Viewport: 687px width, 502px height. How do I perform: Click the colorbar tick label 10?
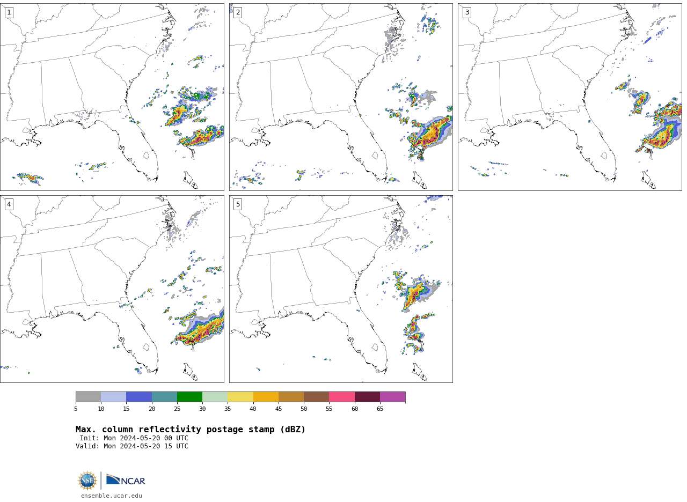[101, 409]
